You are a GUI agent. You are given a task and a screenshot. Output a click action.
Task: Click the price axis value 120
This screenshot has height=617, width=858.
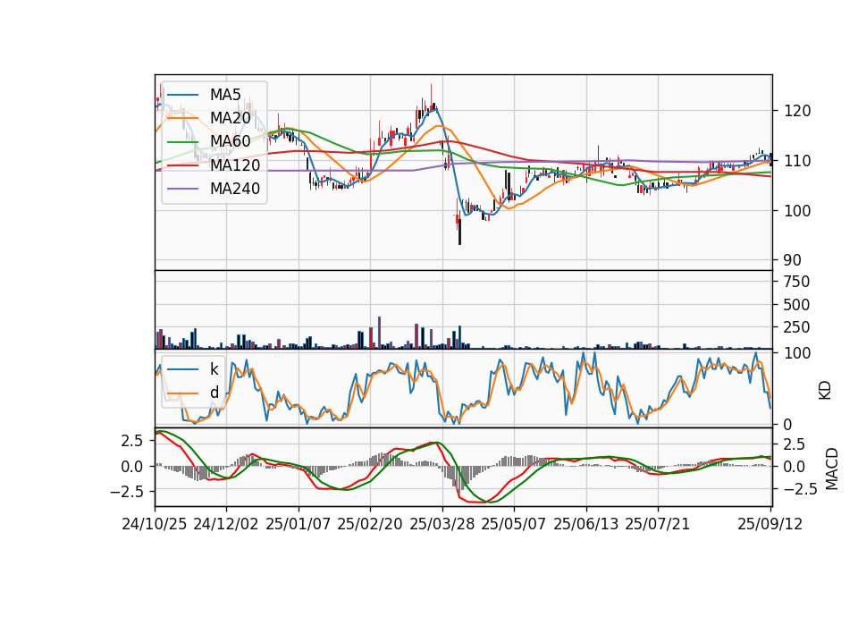[x=798, y=111]
